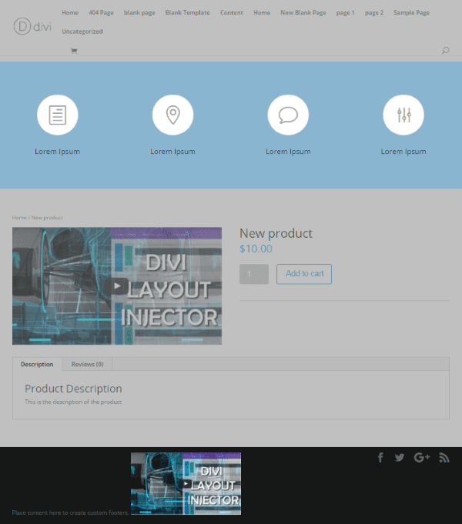Click the Add to cart button
Screen dimensions: 462x524
pyautogui.click(x=304, y=274)
